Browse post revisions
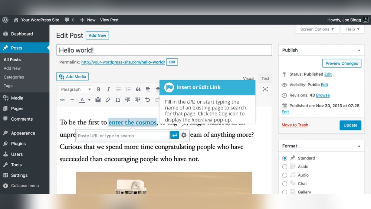Screen dimensions: 371x209 click(323, 95)
